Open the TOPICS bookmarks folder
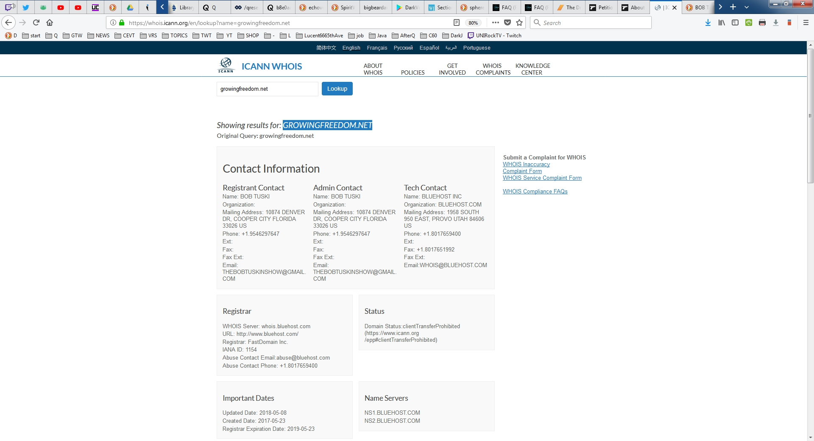The height and width of the screenshot is (441, 814). 175,36
